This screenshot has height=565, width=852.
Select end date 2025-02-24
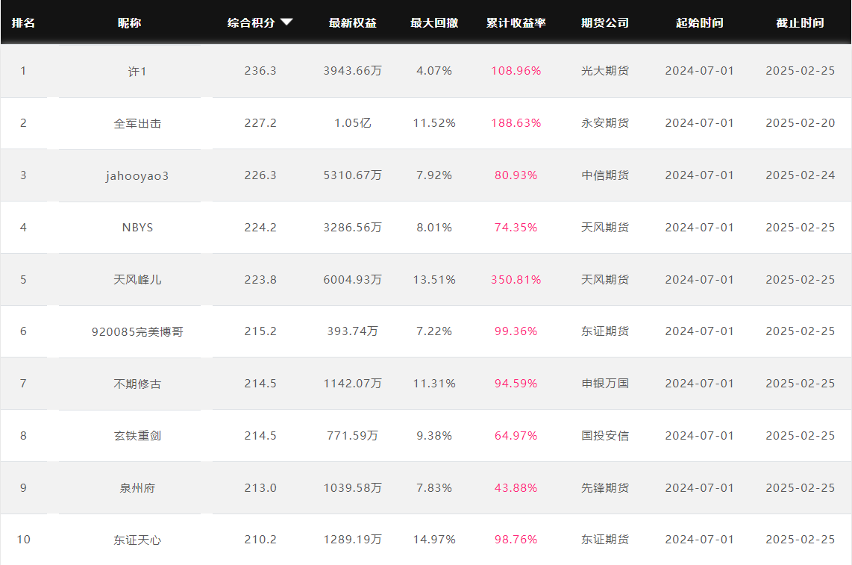click(800, 175)
